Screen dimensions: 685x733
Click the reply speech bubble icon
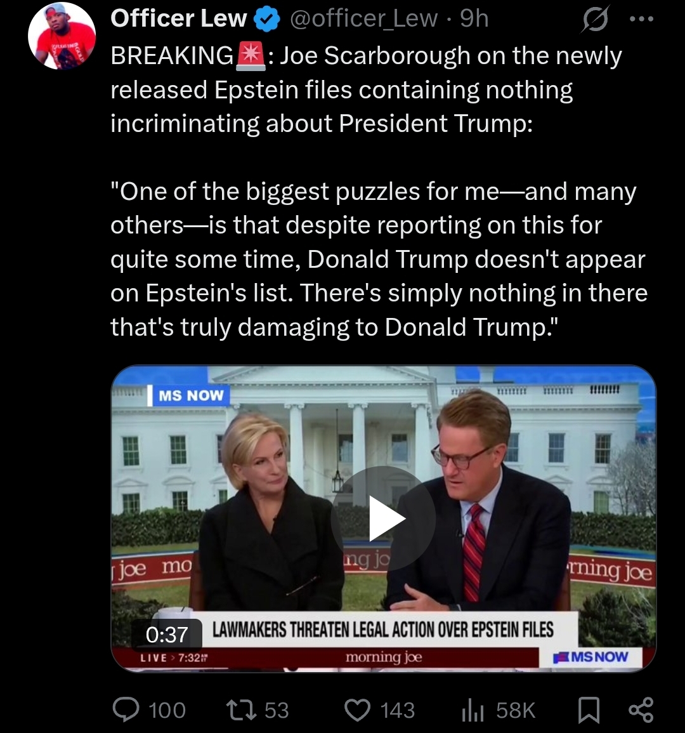126,710
